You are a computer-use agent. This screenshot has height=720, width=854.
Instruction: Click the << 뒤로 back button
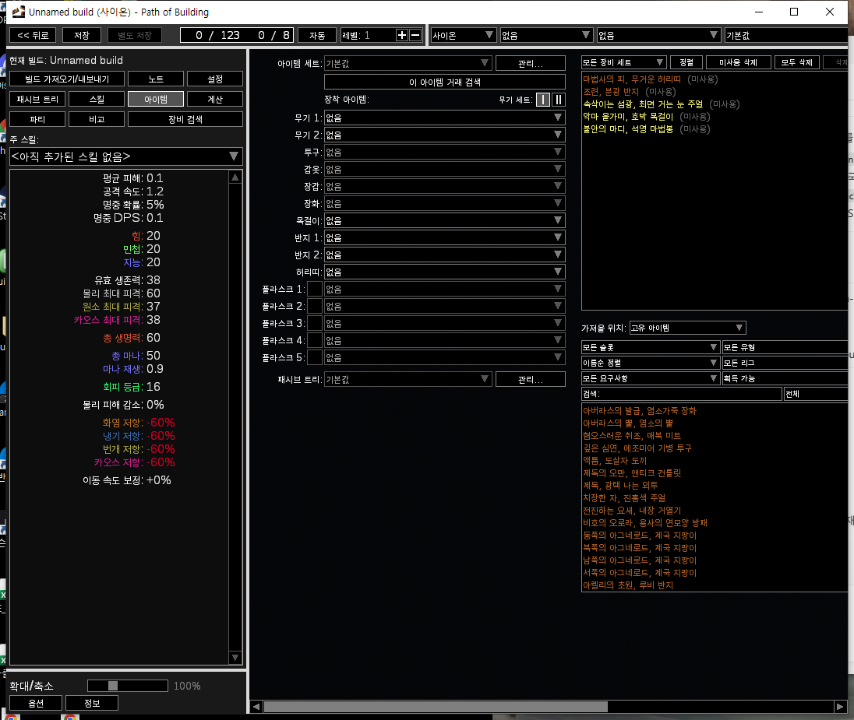34,35
